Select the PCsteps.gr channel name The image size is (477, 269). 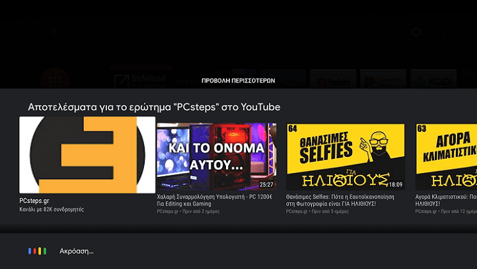coord(34,201)
